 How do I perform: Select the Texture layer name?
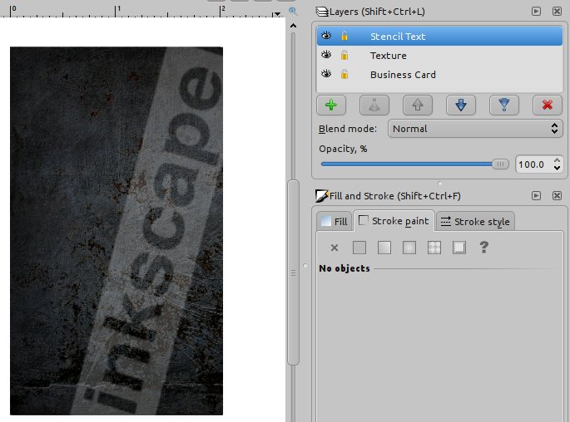point(389,56)
